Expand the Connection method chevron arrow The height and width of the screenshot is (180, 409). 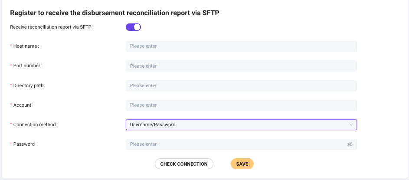point(351,125)
